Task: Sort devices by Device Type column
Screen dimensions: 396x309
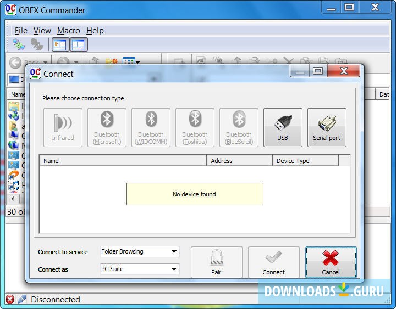Action: coord(305,161)
